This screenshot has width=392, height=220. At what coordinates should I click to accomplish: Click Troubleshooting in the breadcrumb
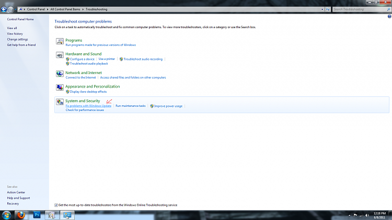coord(97,9)
